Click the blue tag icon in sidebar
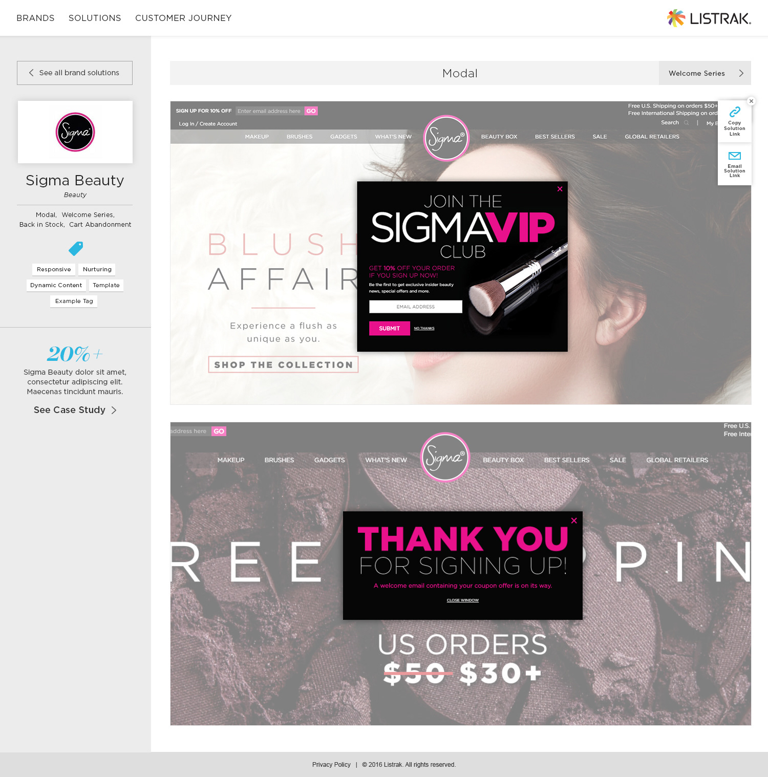Screen dimensions: 768x777 coord(76,249)
